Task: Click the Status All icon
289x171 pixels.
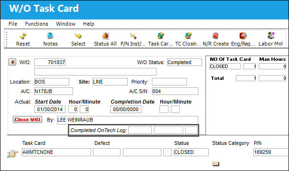Action: 105,36
